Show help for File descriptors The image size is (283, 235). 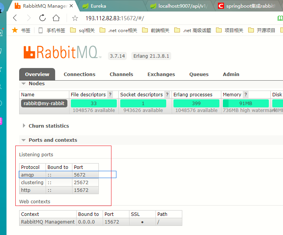click(110, 94)
